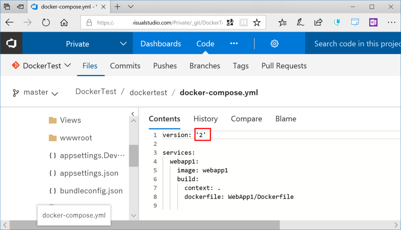Click the site lock icon in address bar
Screen dimensions: 401x230
89,22
